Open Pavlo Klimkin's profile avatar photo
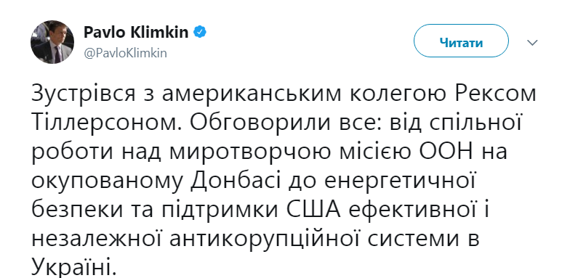The width and height of the screenshot is (562, 278). [x=52, y=42]
